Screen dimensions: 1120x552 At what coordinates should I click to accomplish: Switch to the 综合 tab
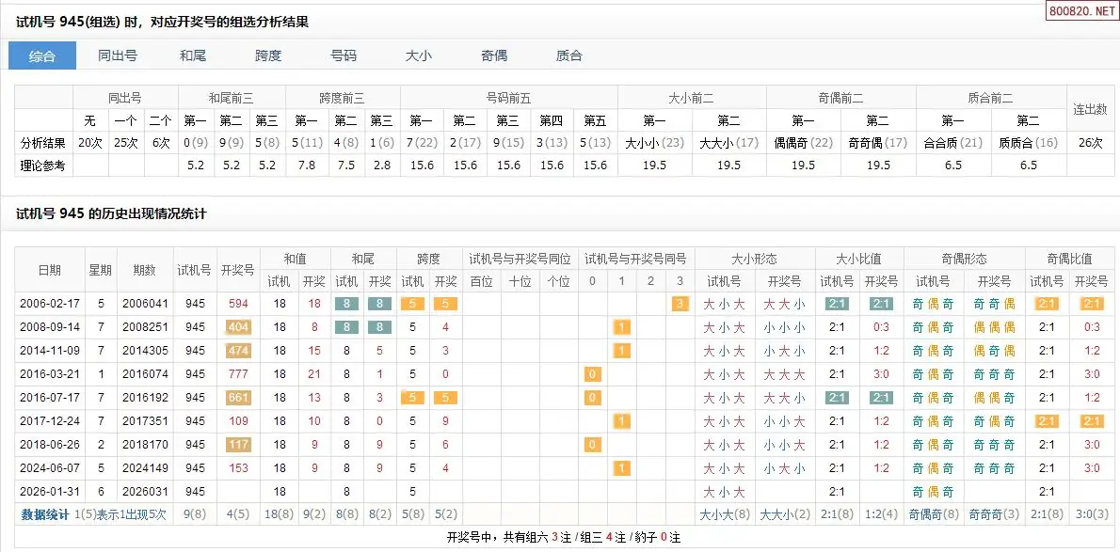42,55
